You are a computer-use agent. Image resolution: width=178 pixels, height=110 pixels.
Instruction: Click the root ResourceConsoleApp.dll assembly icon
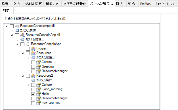[x=17, y=26]
